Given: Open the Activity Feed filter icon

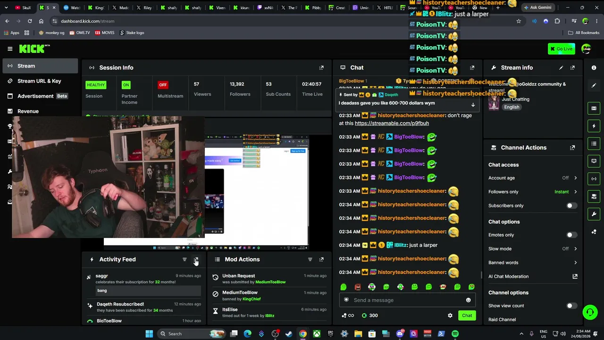Looking at the screenshot, I should click(185, 259).
